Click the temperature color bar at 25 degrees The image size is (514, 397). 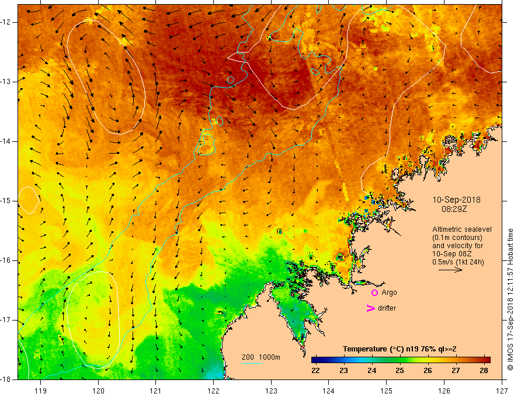(400, 360)
